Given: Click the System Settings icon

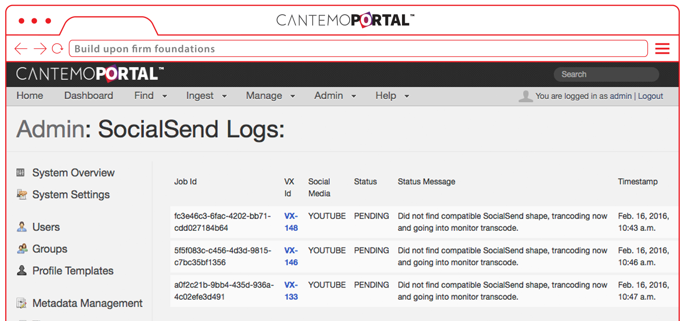Looking at the screenshot, I should [22, 194].
